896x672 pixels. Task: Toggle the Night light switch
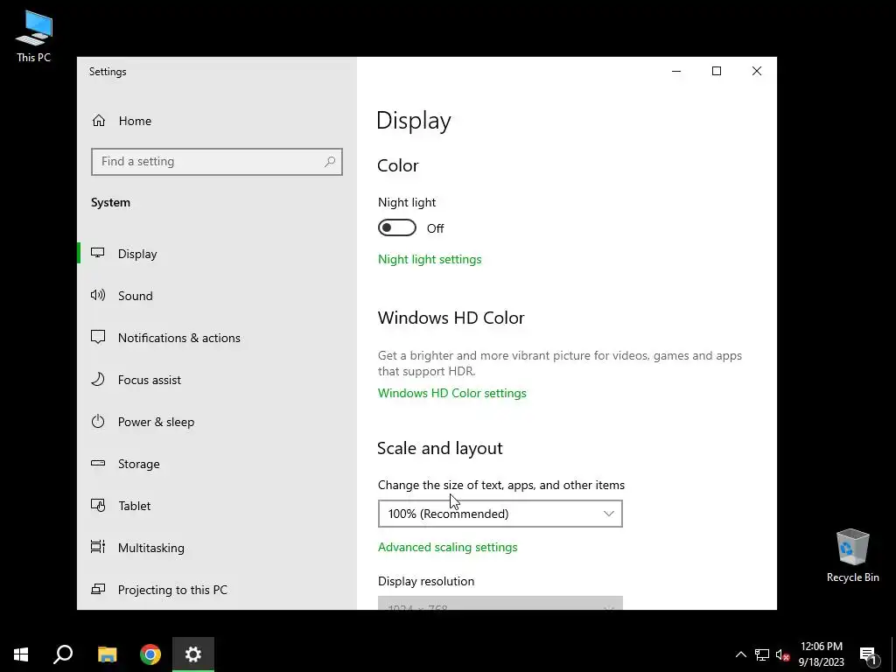point(397,228)
